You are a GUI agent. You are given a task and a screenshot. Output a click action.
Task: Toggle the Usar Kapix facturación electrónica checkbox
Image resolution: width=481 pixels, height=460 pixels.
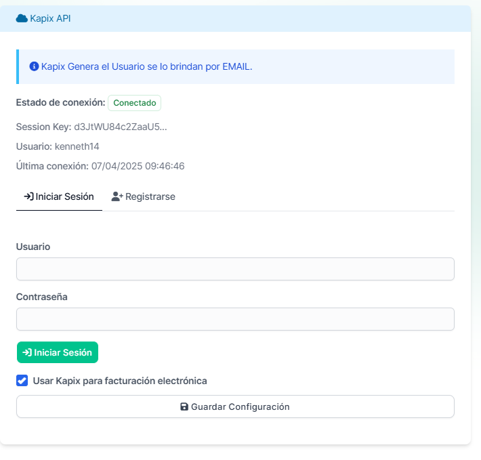coord(22,381)
